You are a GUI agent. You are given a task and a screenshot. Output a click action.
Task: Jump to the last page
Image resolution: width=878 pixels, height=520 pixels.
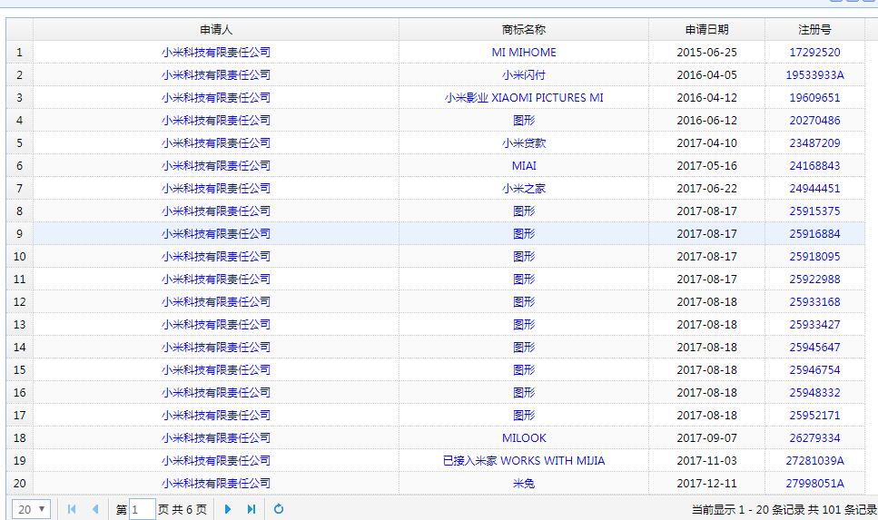click(x=252, y=509)
